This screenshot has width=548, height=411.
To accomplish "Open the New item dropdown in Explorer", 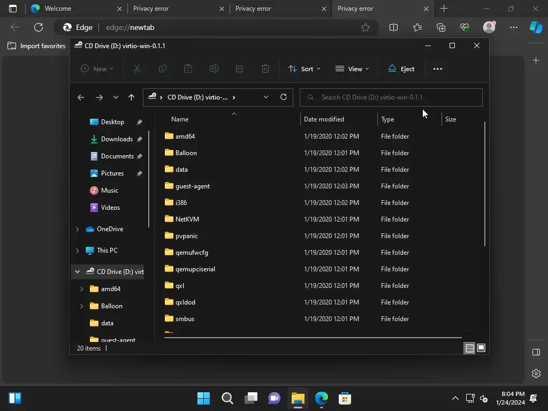I will click(x=97, y=69).
